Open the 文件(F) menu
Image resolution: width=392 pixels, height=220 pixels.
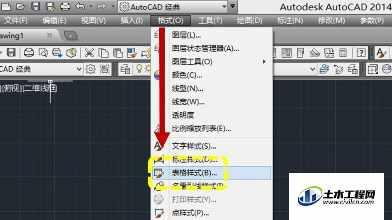pos(16,20)
